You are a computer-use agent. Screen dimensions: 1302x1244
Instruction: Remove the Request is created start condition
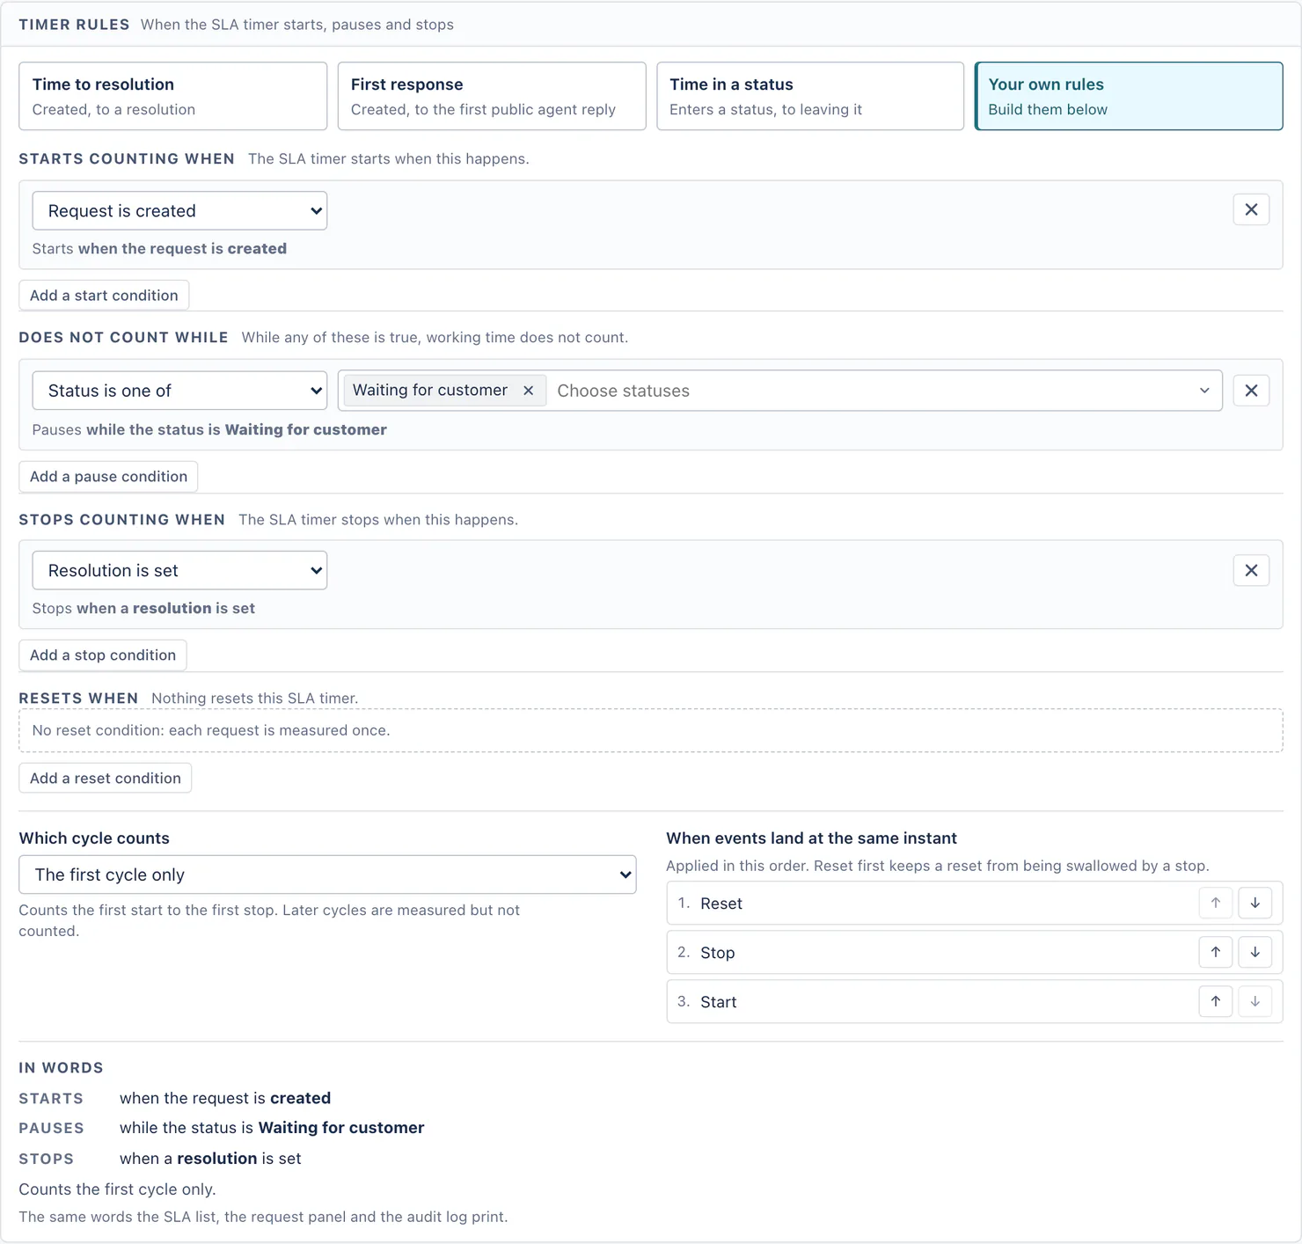click(1251, 209)
